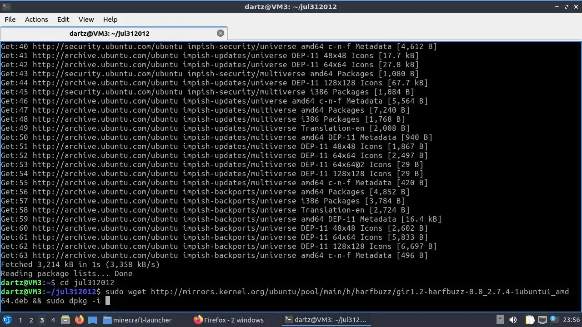Viewport: 582px width, 327px height.
Task: Focus the dartz@VM3 terminal taskbar entry
Action: pyautogui.click(x=326, y=320)
